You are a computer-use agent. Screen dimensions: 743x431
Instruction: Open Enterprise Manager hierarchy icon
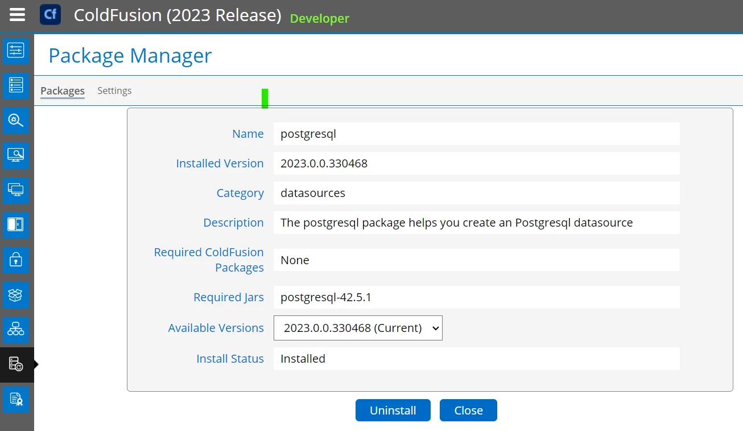click(16, 330)
